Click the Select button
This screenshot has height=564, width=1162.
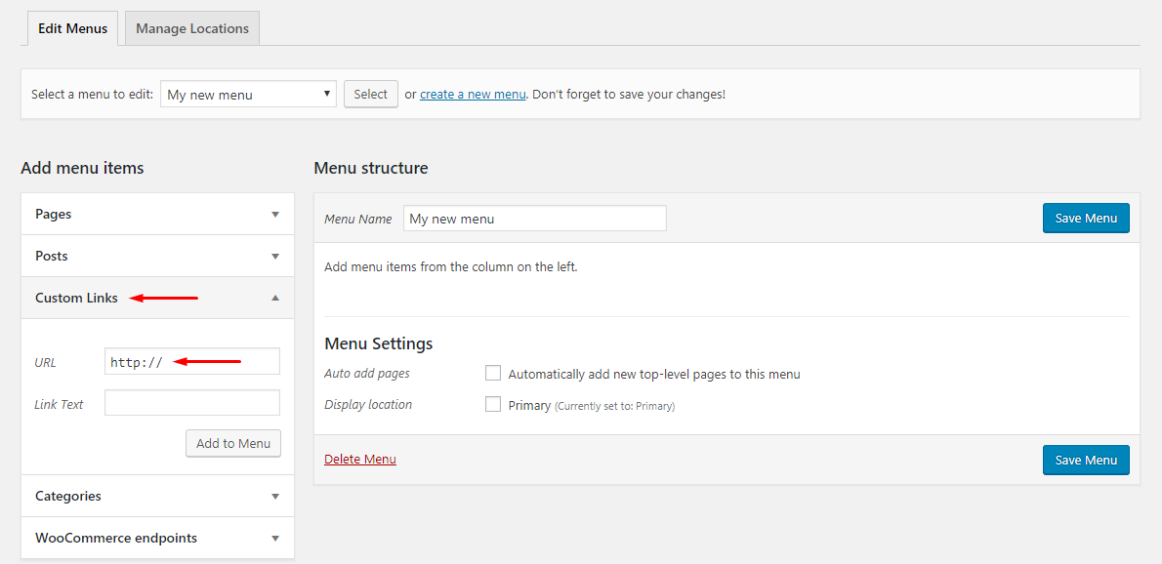[370, 95]
